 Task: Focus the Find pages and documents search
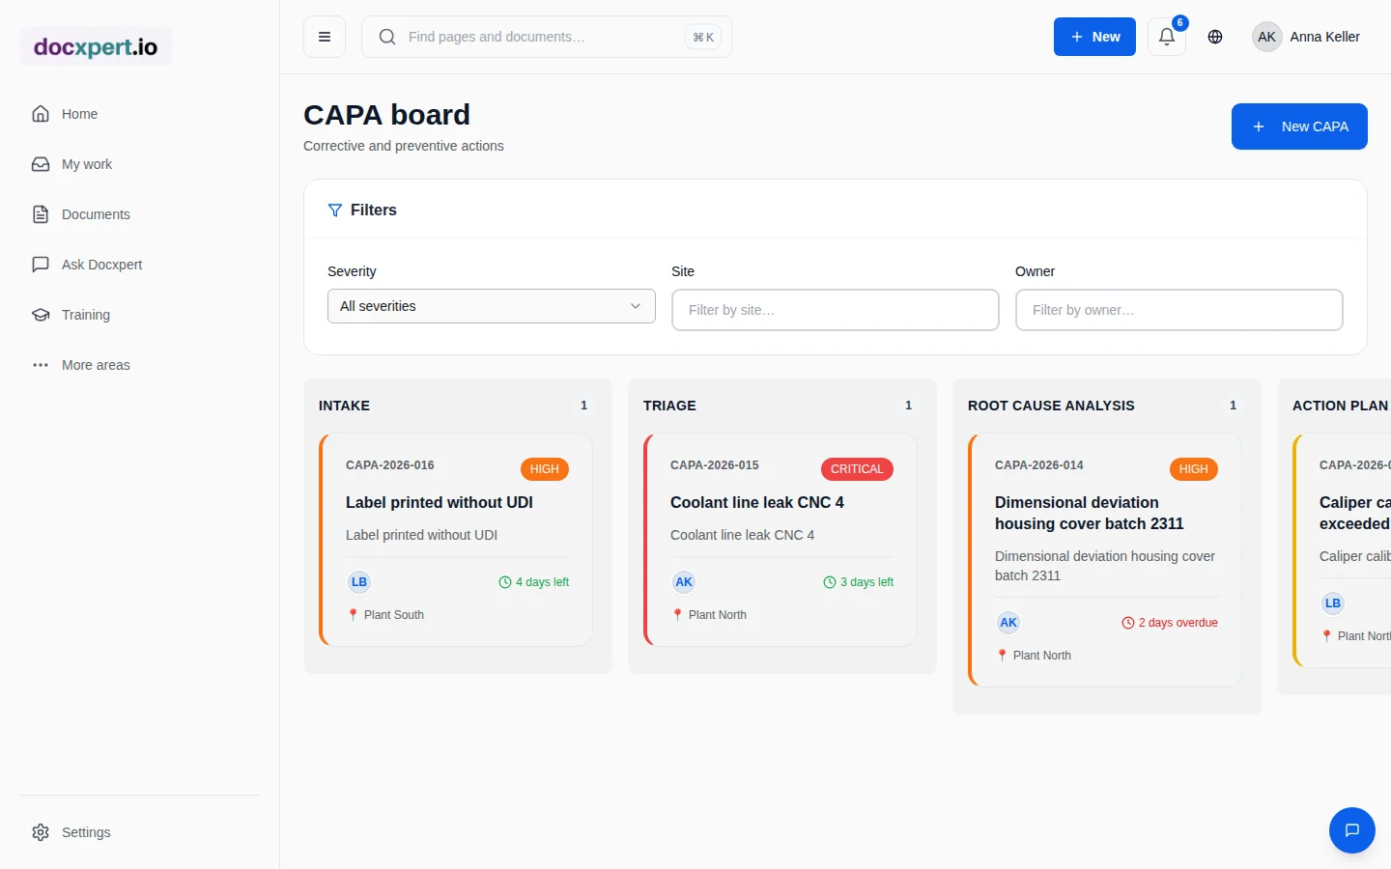(547, 37)
